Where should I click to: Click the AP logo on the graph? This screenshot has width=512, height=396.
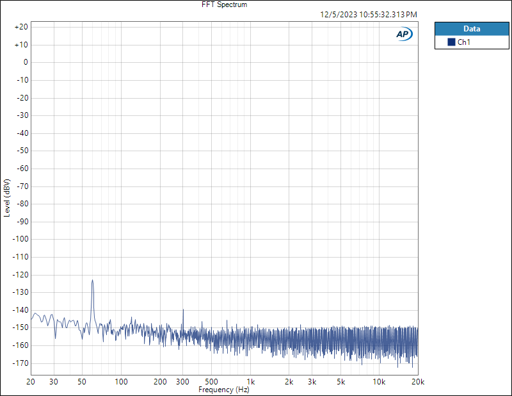click(404, 34)
